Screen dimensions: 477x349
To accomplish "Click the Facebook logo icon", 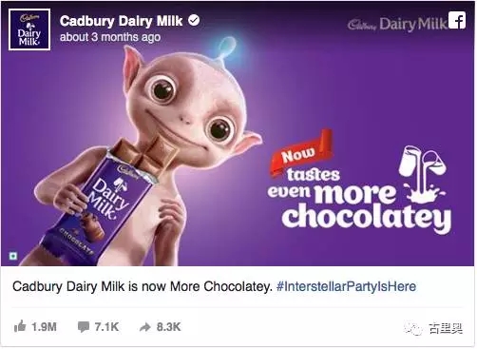I will pyautogui.click(x=457, y=20).
